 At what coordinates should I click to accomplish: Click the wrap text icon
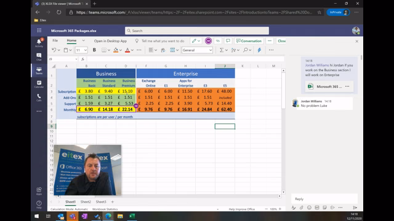pos(163,50)
